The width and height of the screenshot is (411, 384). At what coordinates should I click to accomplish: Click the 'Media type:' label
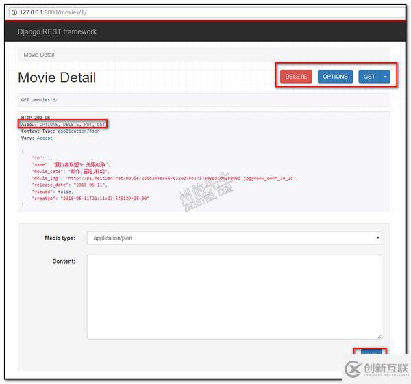click(60, 238)
